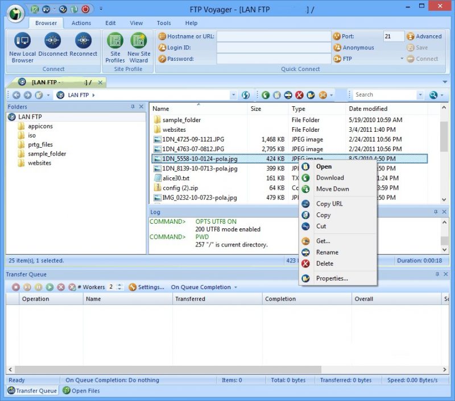This screenshot has height=401, width=455.
Task: Click the orange skip icon in Transfer Queue
Action: [27, 287]
